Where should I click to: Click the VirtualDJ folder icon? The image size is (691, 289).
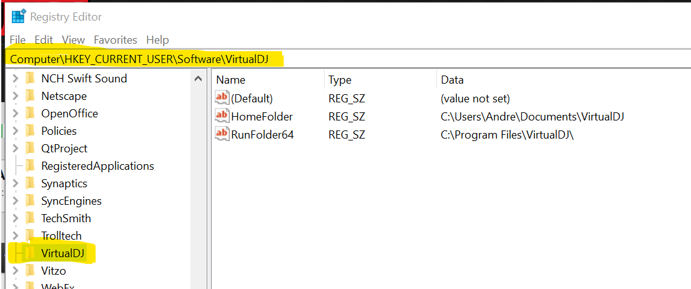[x=30, y=253]
